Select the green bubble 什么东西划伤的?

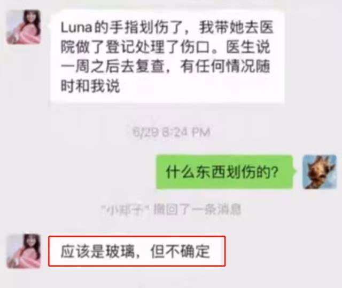tap(224, 172)
